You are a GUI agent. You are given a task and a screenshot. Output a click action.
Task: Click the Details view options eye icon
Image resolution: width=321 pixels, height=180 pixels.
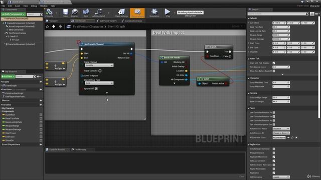(316, 14)
